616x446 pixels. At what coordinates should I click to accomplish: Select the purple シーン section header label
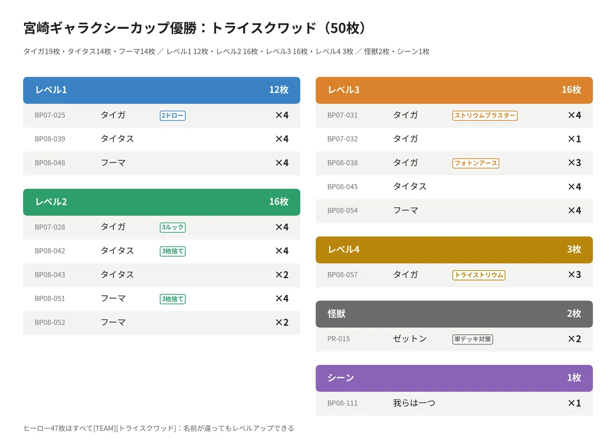click(x=341, y=377)
